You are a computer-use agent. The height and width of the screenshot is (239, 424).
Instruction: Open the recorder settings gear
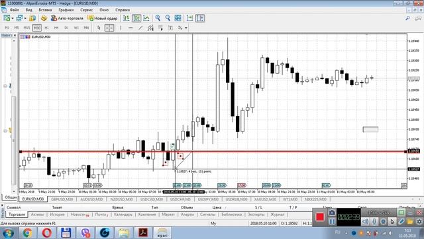tap(419, 221)
